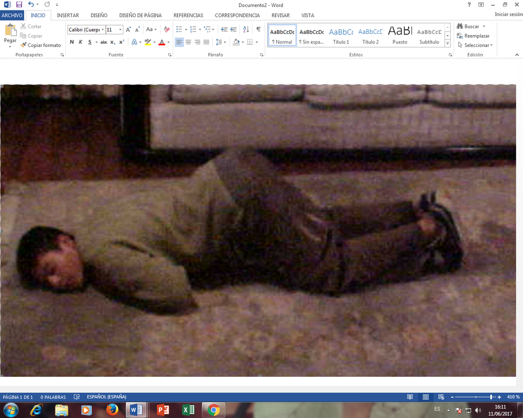
Task: Expand the Seleccionar dropdown
Action: pyautogui.click(x=475, y=45)
